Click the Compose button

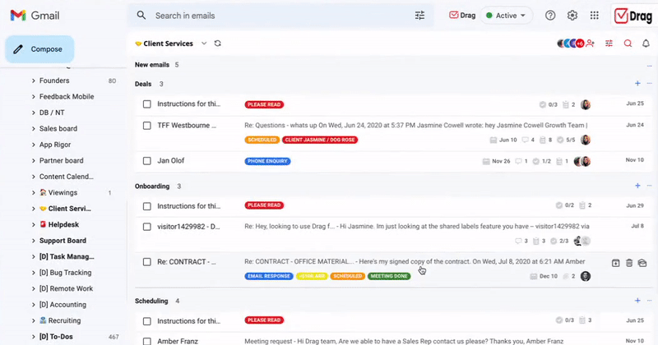tap(39, 49)
